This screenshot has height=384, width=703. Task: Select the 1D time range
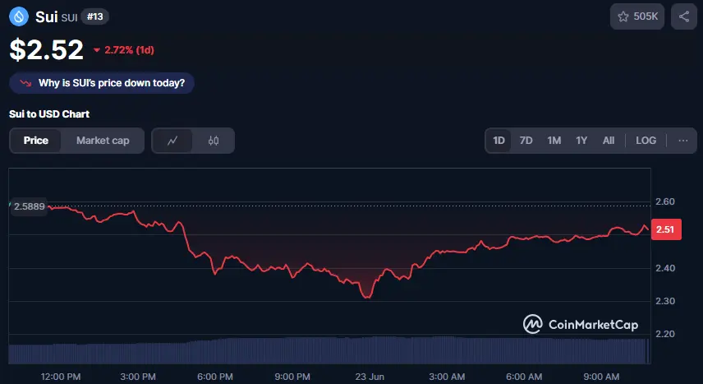point(499,141)
